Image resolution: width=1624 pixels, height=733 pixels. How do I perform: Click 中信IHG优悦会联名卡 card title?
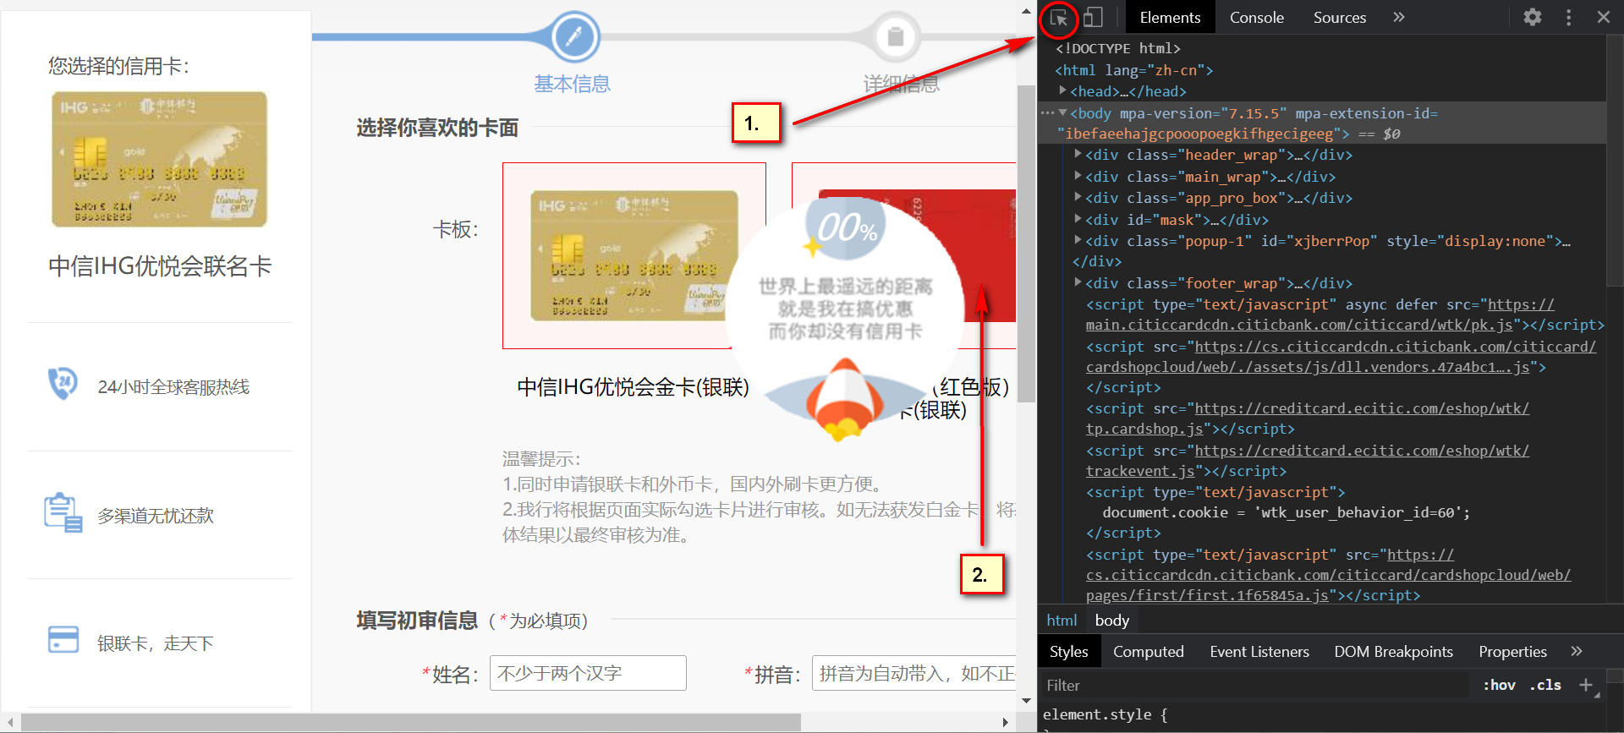click(160, 266)
